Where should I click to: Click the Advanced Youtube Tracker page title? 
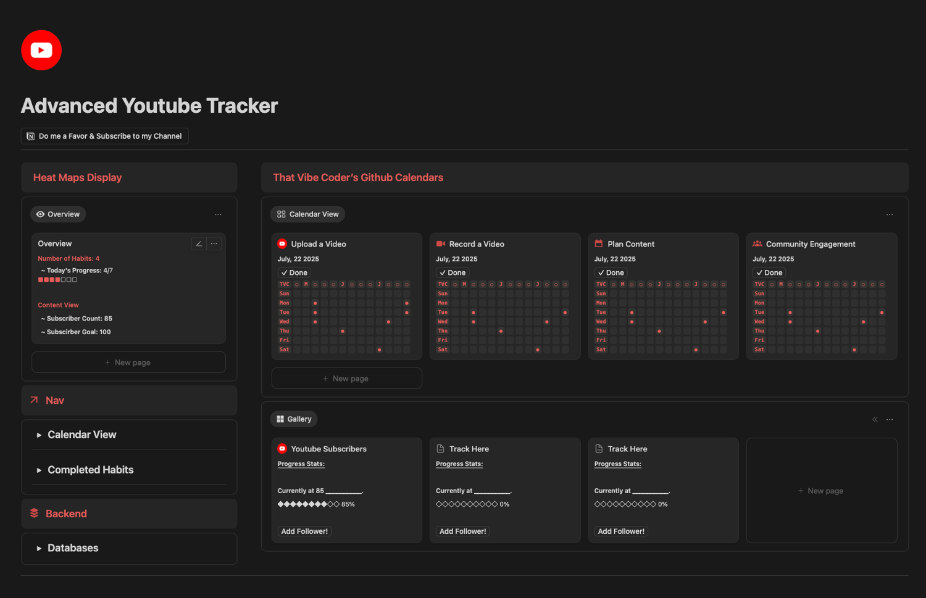pyautogui.click(x=149, y=105)
